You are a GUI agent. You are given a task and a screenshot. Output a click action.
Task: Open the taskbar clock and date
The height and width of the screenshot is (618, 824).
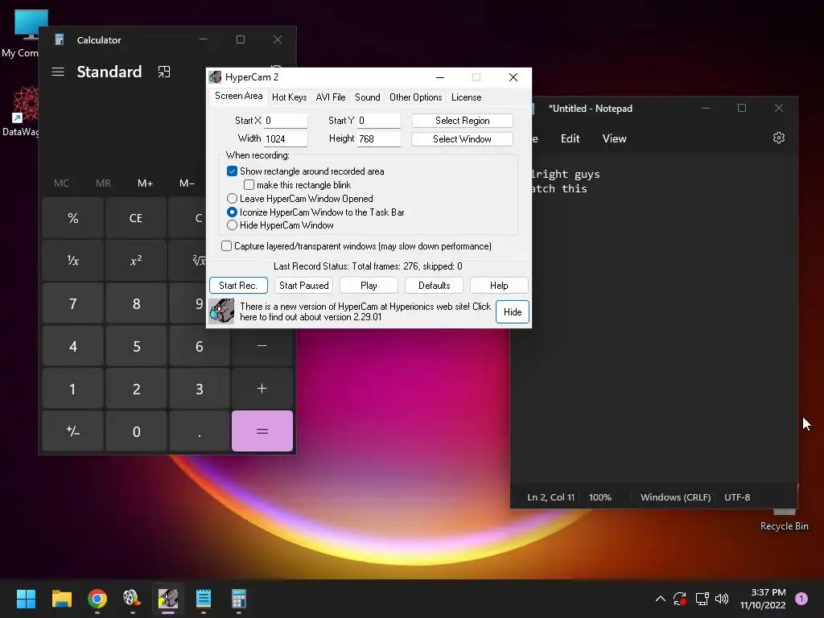[x=763, y=599]
